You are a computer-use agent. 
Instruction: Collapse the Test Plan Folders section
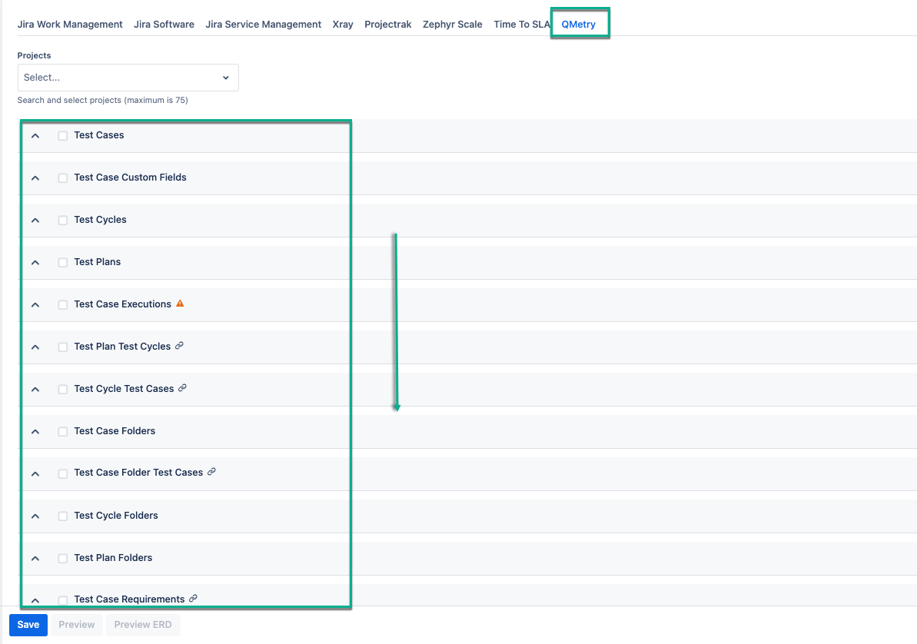(35, 557)
